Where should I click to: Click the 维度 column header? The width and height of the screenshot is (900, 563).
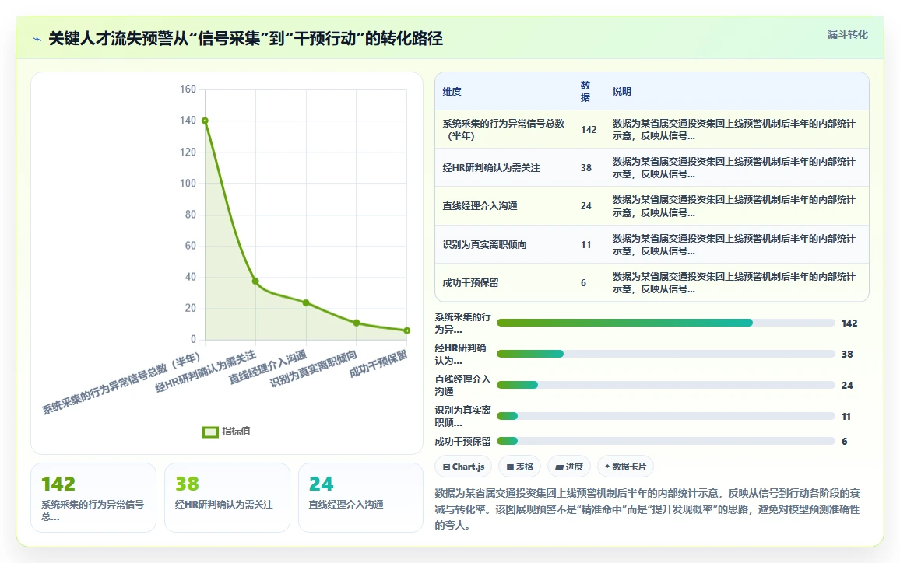coord(452,91)
